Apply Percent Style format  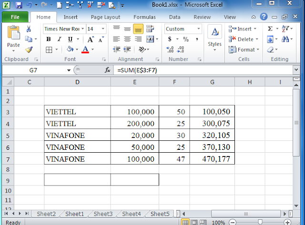tap(186, 39)
